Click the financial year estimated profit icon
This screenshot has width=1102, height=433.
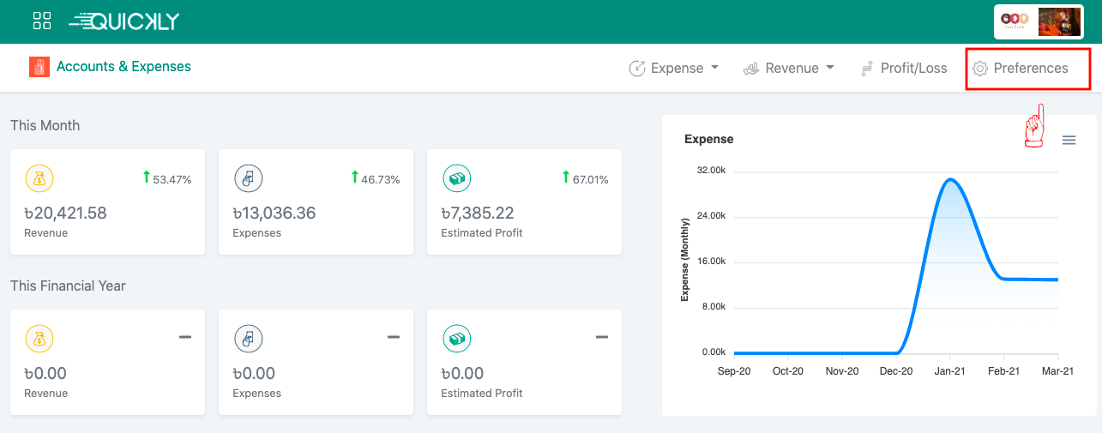pyautogui.click(x=456, y=339)
